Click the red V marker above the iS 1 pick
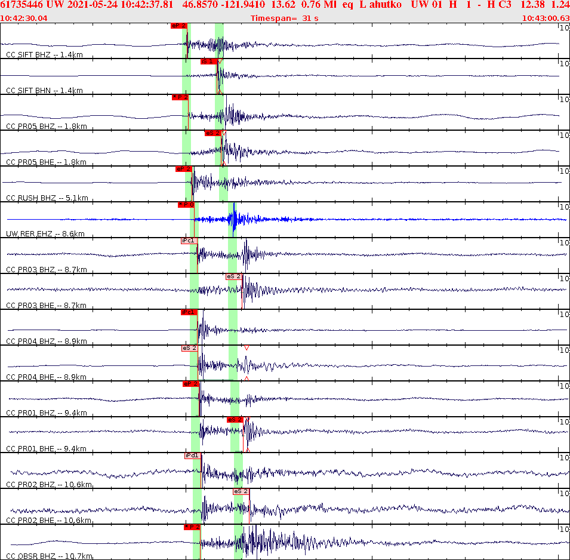 [x=219, y=60]
